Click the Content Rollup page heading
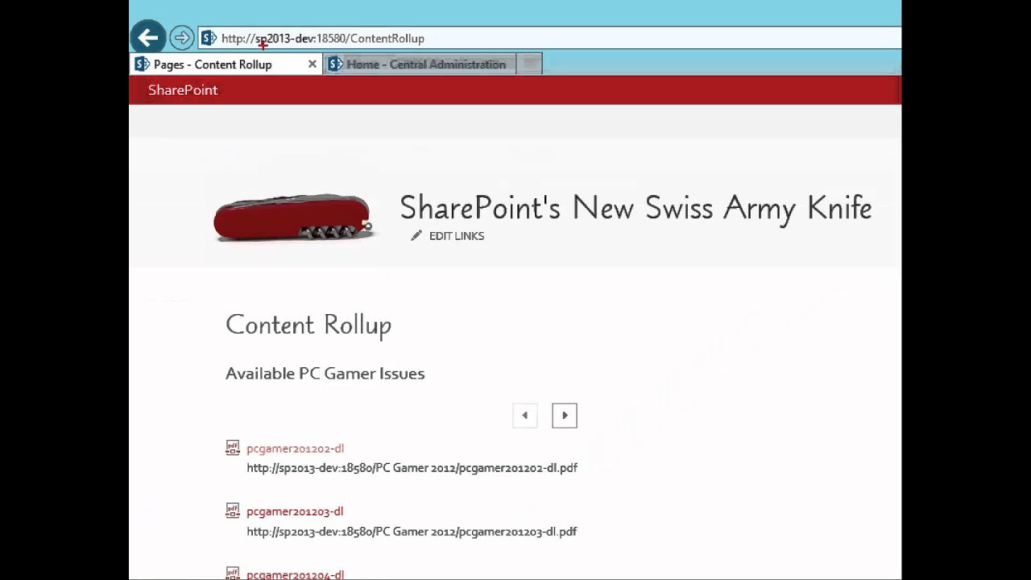1031x580 pixels. tap(308, 325)
